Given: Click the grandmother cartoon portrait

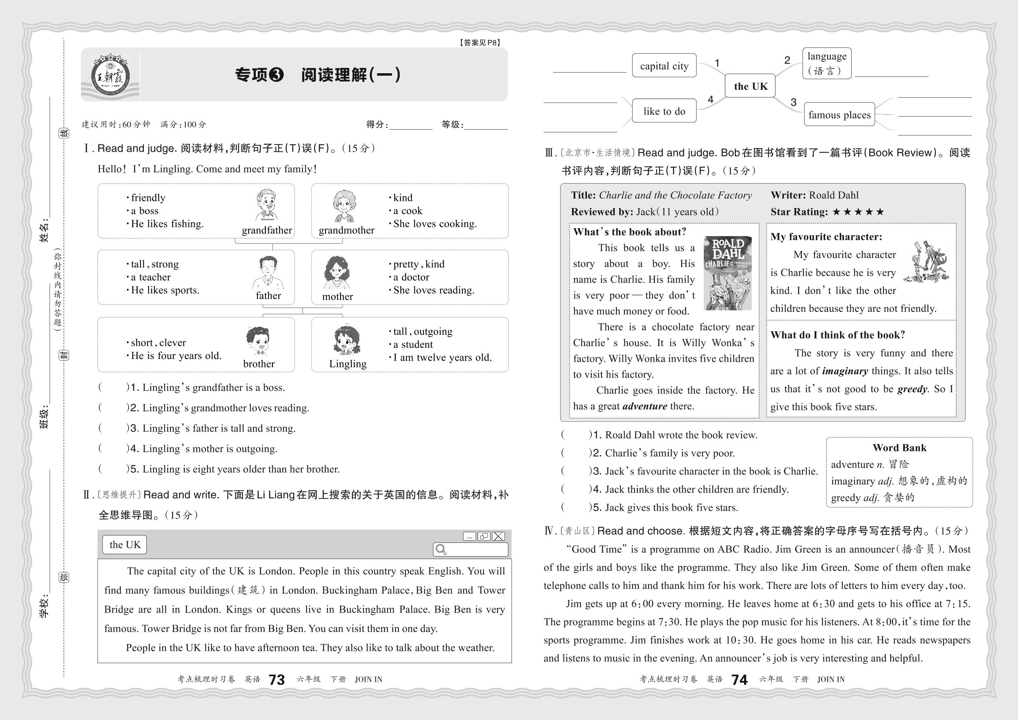Looking at the screenshot, I should point(344,206).
